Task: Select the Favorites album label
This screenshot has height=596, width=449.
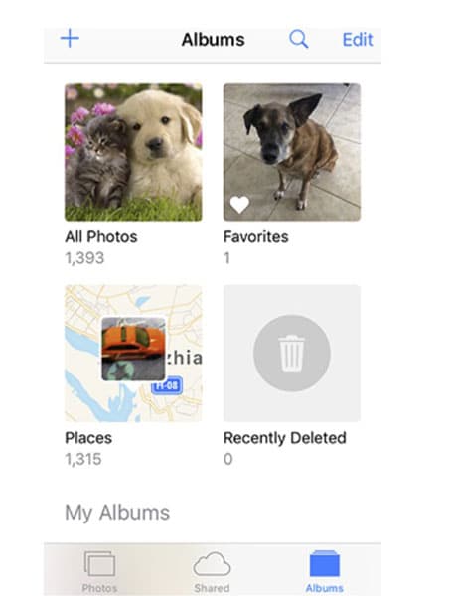Action: coord(256,236)
